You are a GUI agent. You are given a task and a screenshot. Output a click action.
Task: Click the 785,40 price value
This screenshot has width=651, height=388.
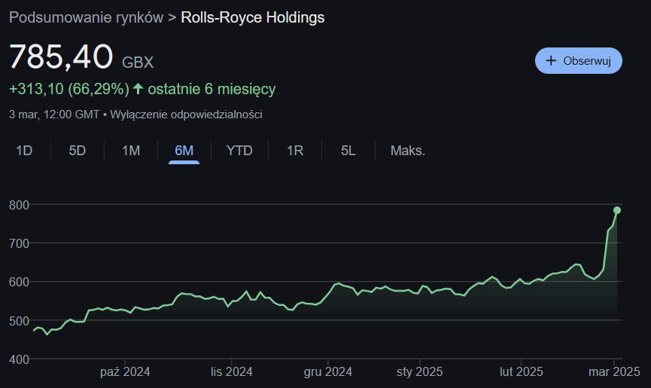(61, 57)
